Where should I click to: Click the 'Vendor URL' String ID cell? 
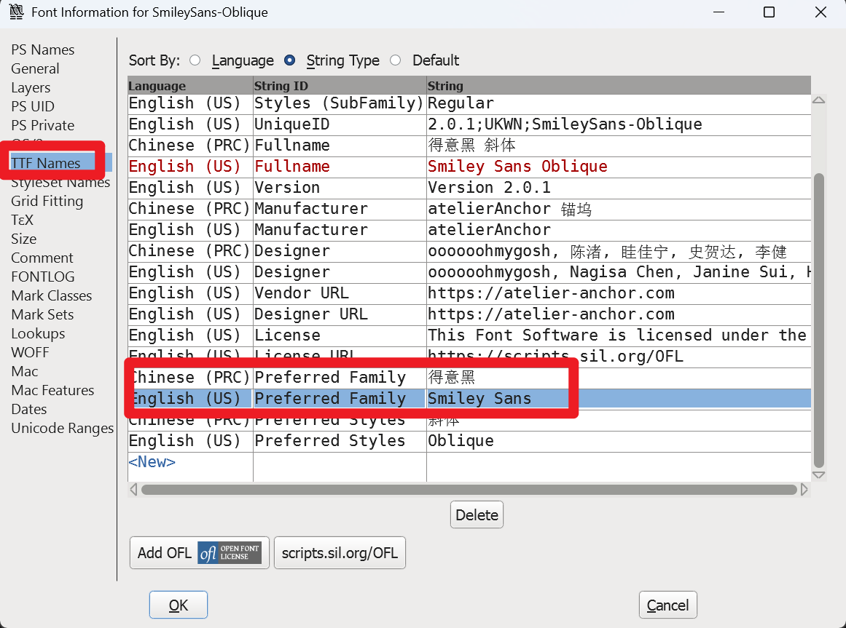(340, 293)
